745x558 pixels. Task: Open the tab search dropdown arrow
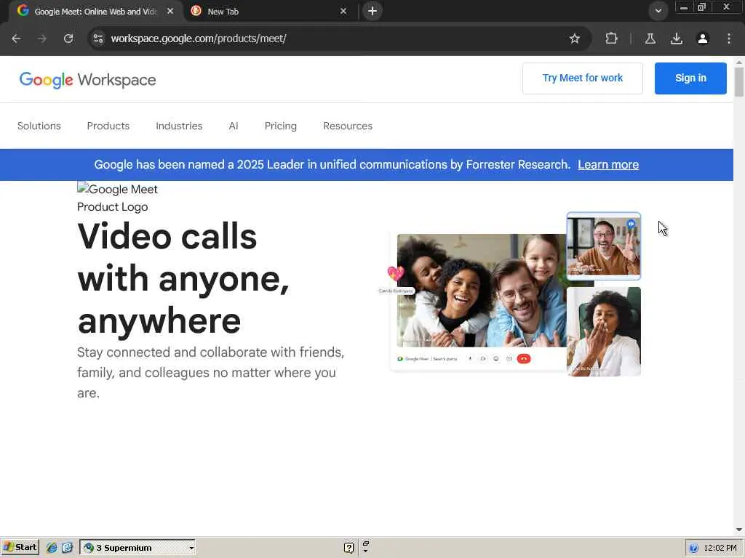click(x=658, y=11)
